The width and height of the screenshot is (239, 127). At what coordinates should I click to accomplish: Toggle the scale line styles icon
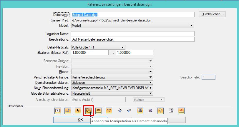click(x=109, y=111)
